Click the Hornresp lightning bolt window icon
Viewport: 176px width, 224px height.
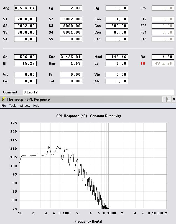3,99
